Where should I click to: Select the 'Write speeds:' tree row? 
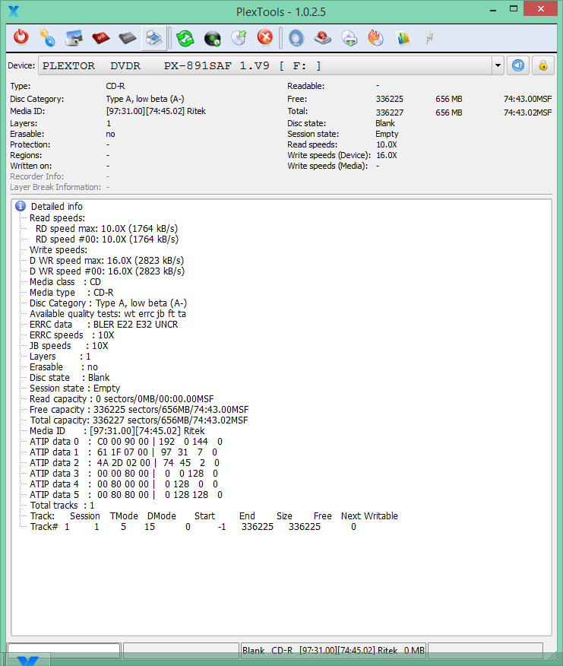[59, 249]
